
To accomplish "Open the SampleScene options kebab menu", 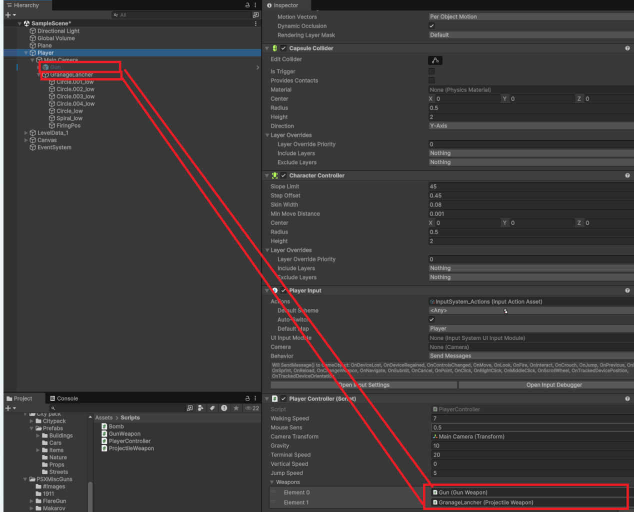I will (x=255, y=23).
